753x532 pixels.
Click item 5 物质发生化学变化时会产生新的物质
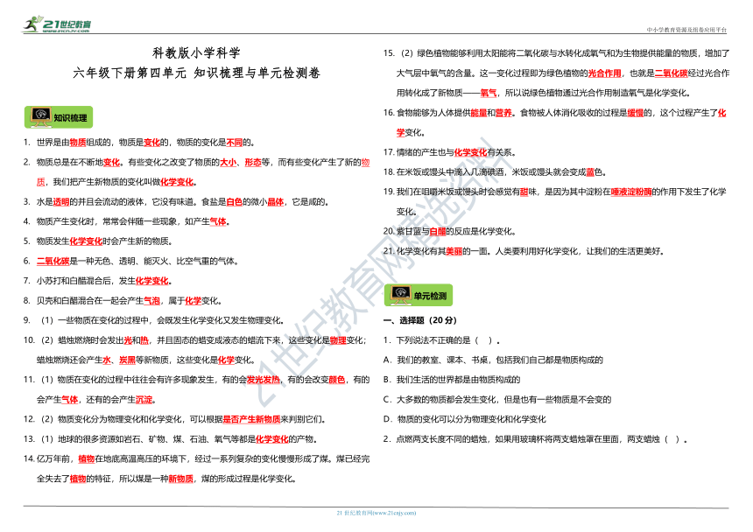pyautogui.click(x=98, y=241)
